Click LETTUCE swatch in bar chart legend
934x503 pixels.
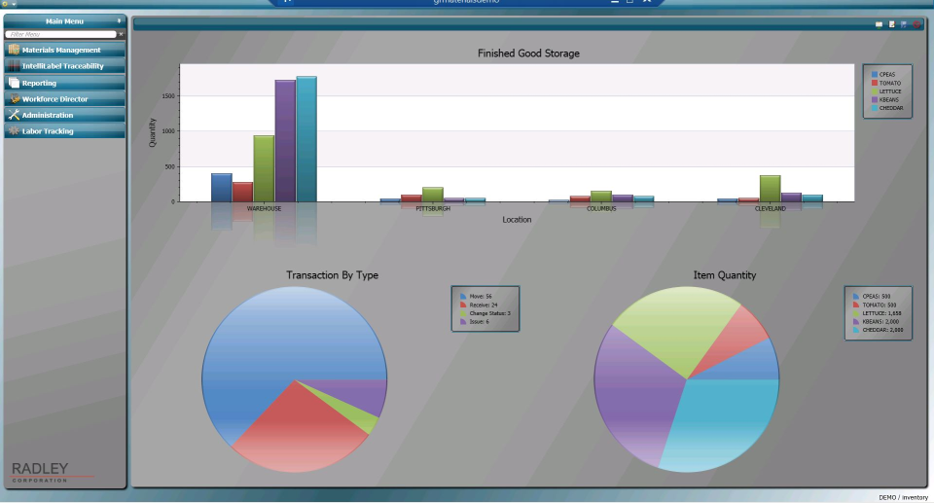tap(875, 91)
